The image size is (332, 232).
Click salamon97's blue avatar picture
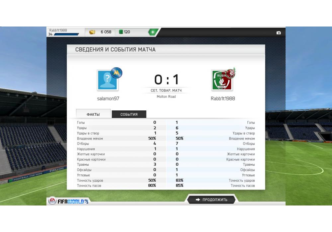[x=108, y=80]
